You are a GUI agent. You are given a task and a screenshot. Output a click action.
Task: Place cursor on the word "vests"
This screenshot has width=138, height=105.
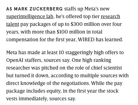12,99
